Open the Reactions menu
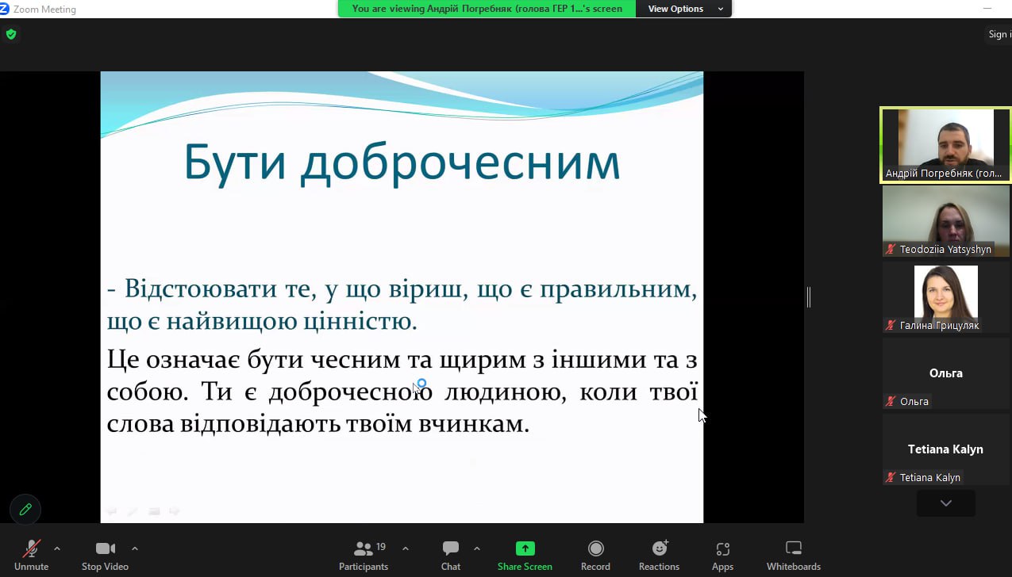 pos(659,555)
